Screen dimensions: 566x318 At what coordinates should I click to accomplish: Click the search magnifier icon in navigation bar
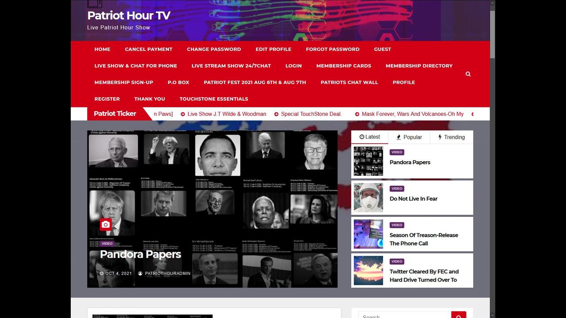pos(468,74)
